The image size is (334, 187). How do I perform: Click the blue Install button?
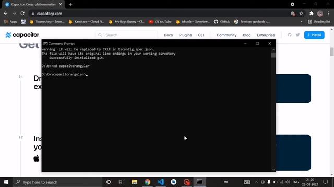click(x=314, y=35)
